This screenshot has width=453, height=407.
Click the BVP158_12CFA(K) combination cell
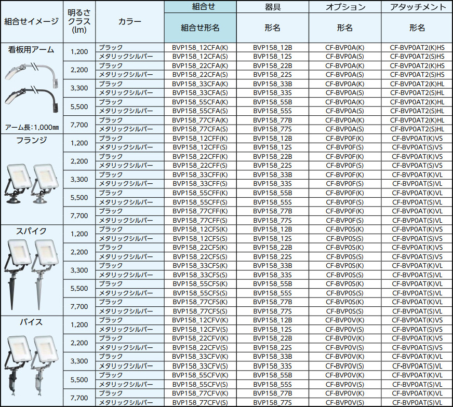click(x=200, y=47)
